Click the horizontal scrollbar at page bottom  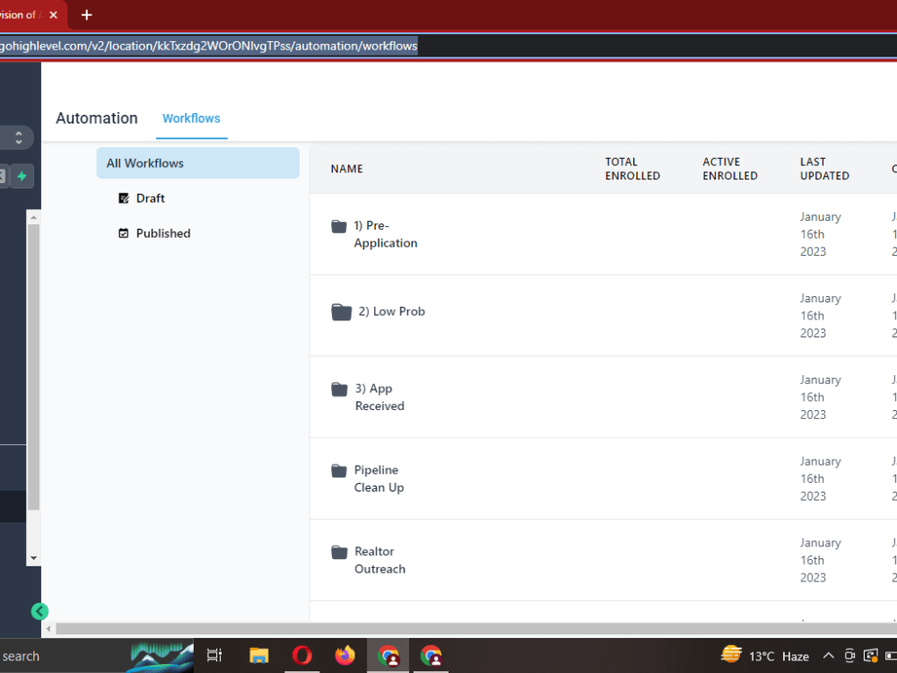[x=476, y=629]
